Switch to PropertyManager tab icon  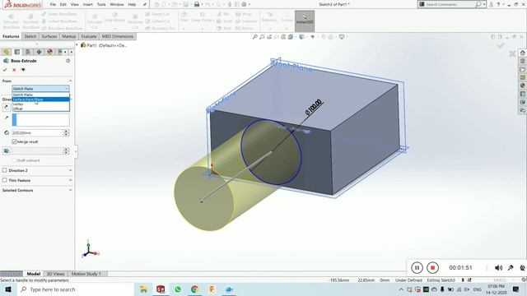pyautogui.click(x=17, y=52)
